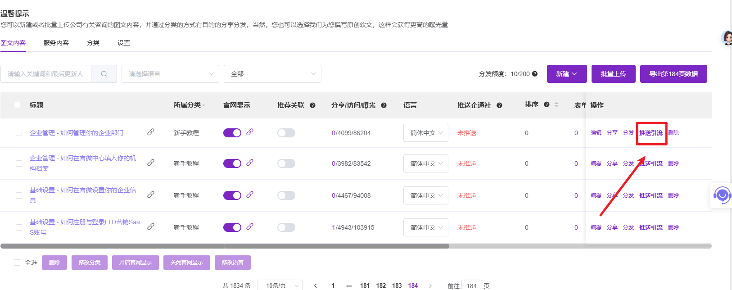
Task: Open the 10条/页 page size dropdown
Action: 280,285
